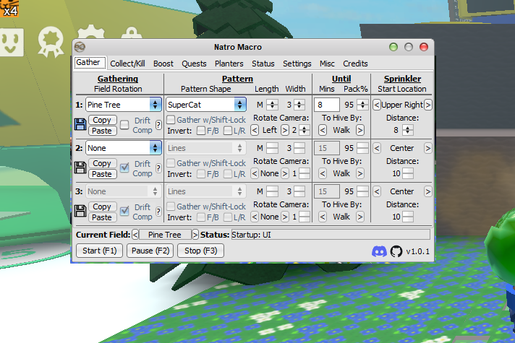
Task: Open field 3 Lines pattern dropdown
Action: (206, 191)
